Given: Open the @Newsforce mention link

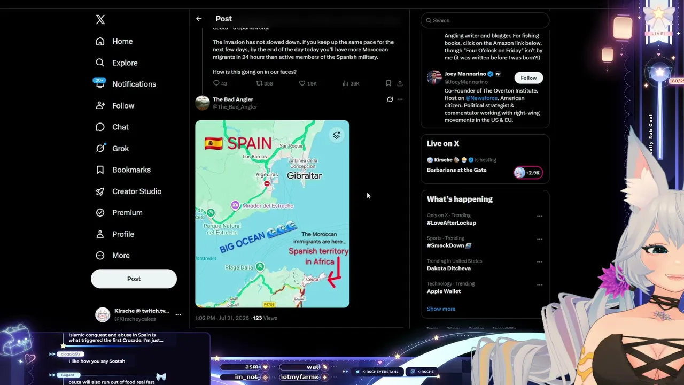Looking at the screenshot, I should click(481, 98).
